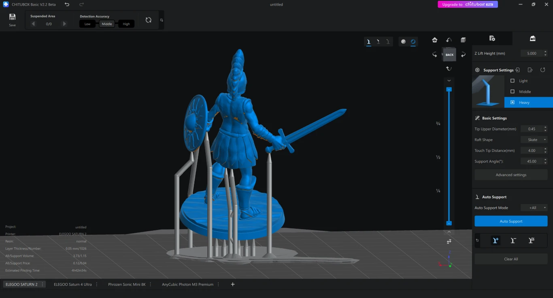The image size is (553, 298).
Task: Click the Clear All button
Action: click(x=511, y=259)
